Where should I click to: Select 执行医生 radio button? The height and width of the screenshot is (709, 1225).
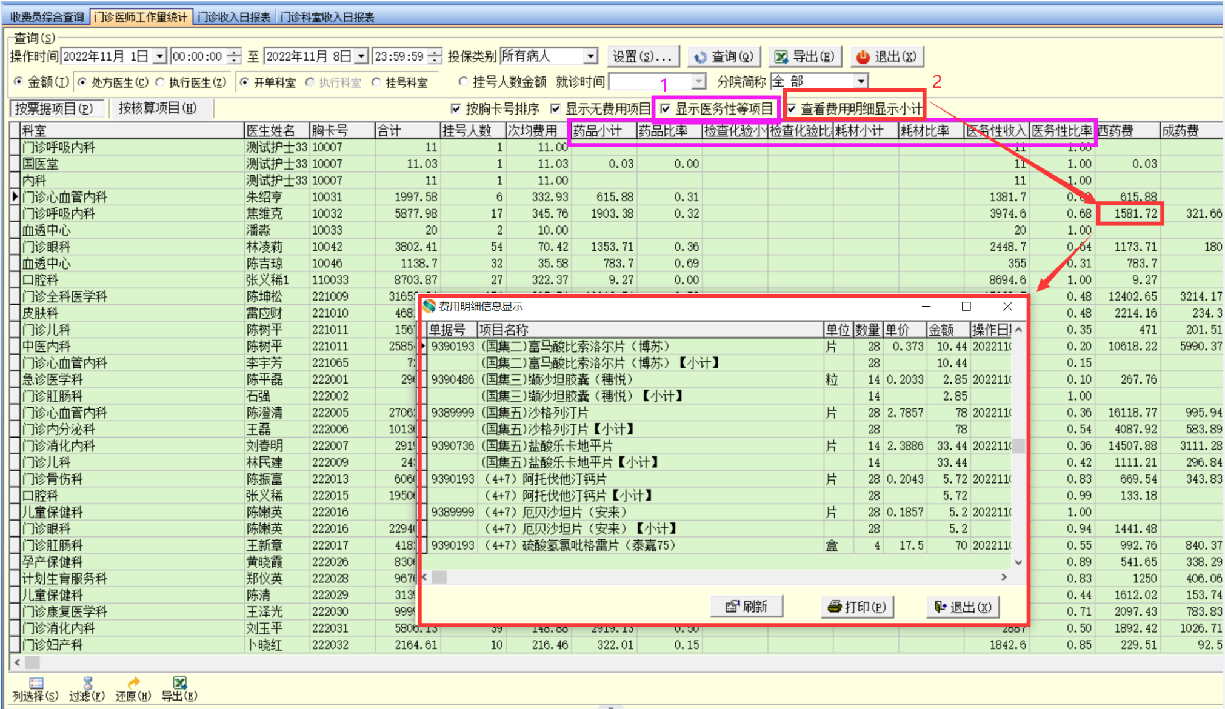(160, 82)
